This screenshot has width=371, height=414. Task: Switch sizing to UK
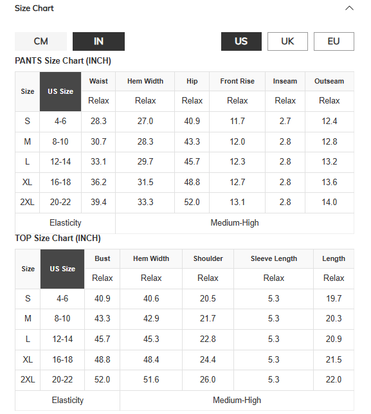[x=287, y=41]
